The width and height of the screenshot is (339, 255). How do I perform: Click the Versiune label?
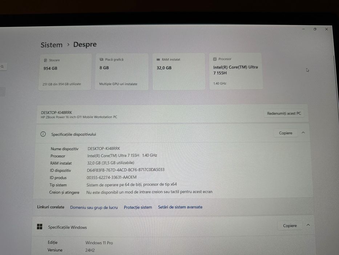tap(55, 250)
